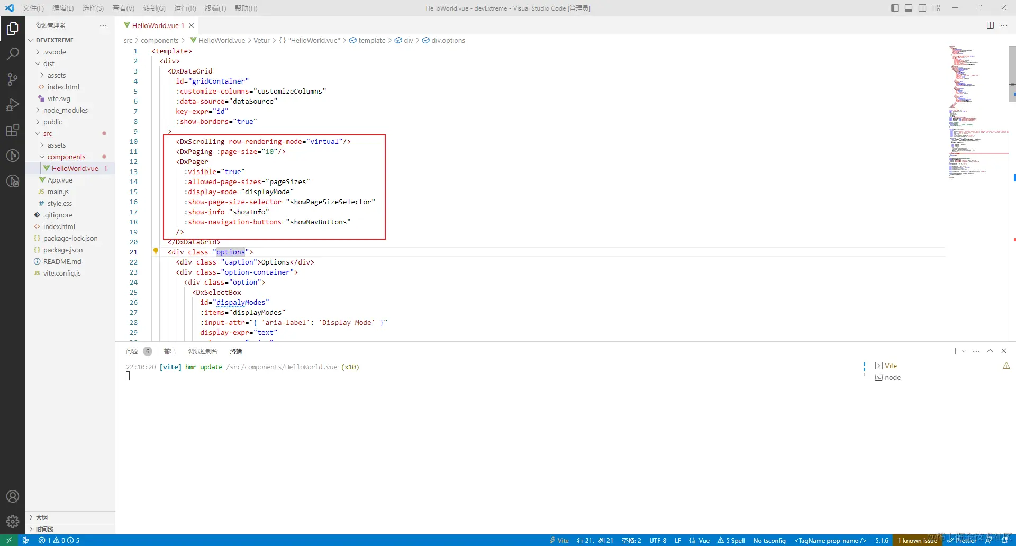Click the UTF-8 encoding status item
The image size is (1016, 546).
click(658, 540)
